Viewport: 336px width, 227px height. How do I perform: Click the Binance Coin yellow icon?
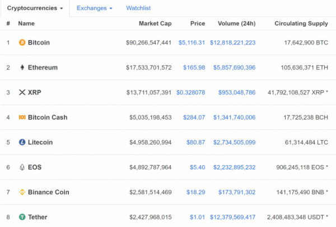pyautogui.click(x=22, y=192)
